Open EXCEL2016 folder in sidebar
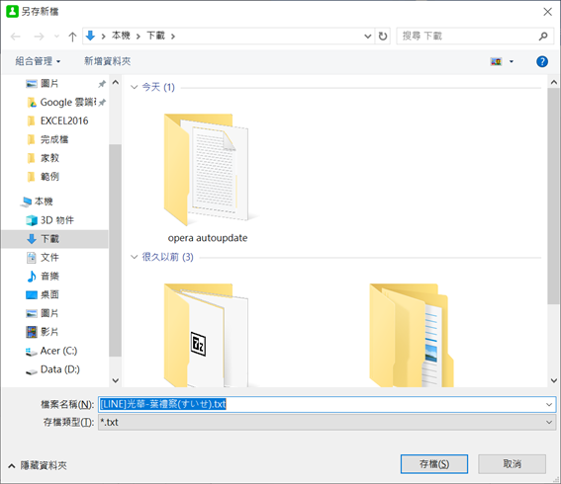Viewport: 561px width, 484px height. [x=64, y=121]
